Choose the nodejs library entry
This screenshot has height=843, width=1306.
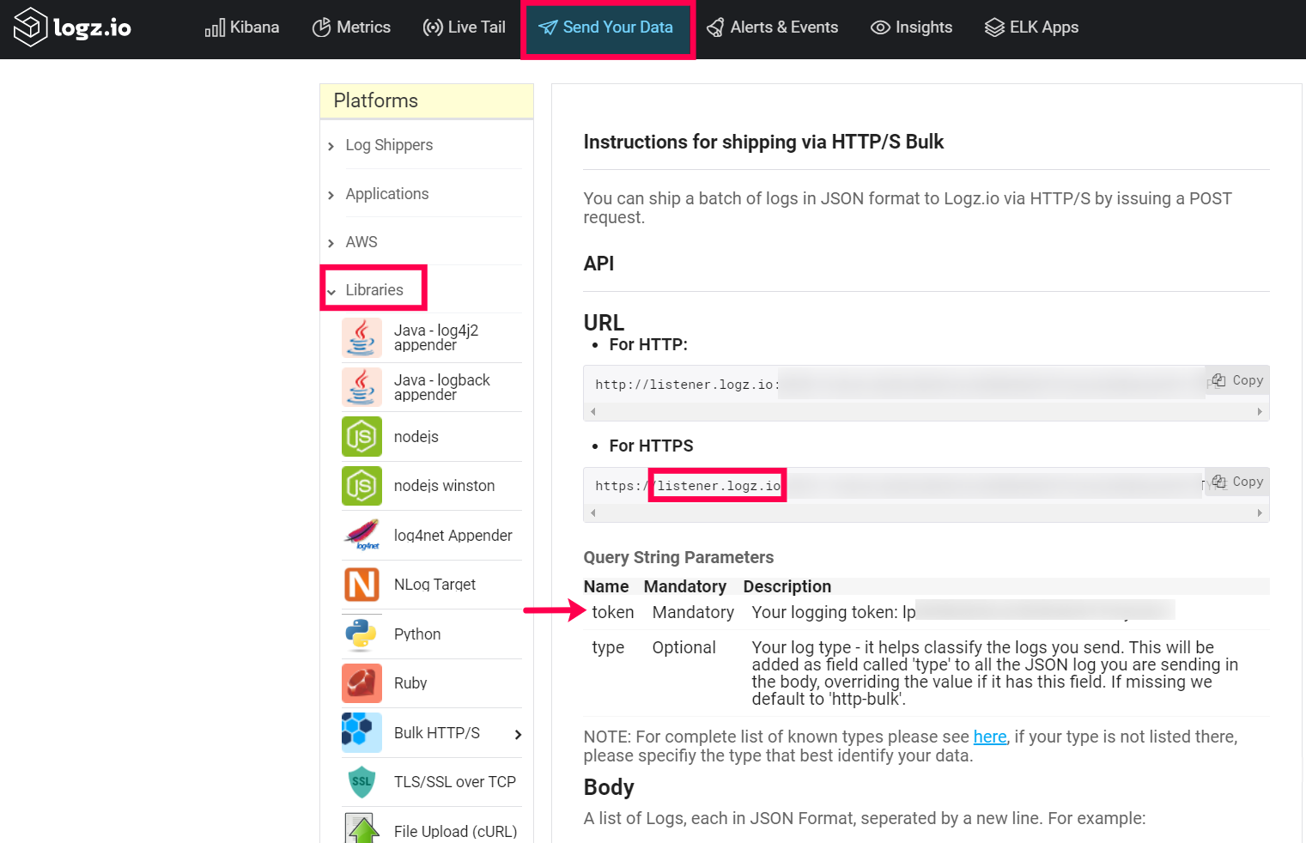(x=416, y=437)
